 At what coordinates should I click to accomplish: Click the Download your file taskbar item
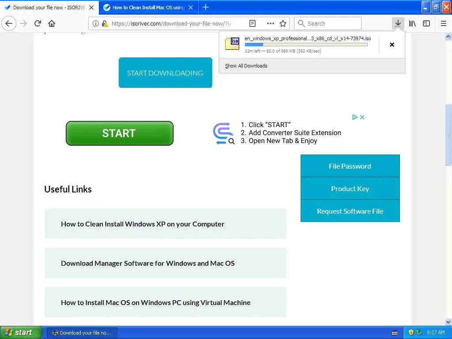click(x=82, y=333)
